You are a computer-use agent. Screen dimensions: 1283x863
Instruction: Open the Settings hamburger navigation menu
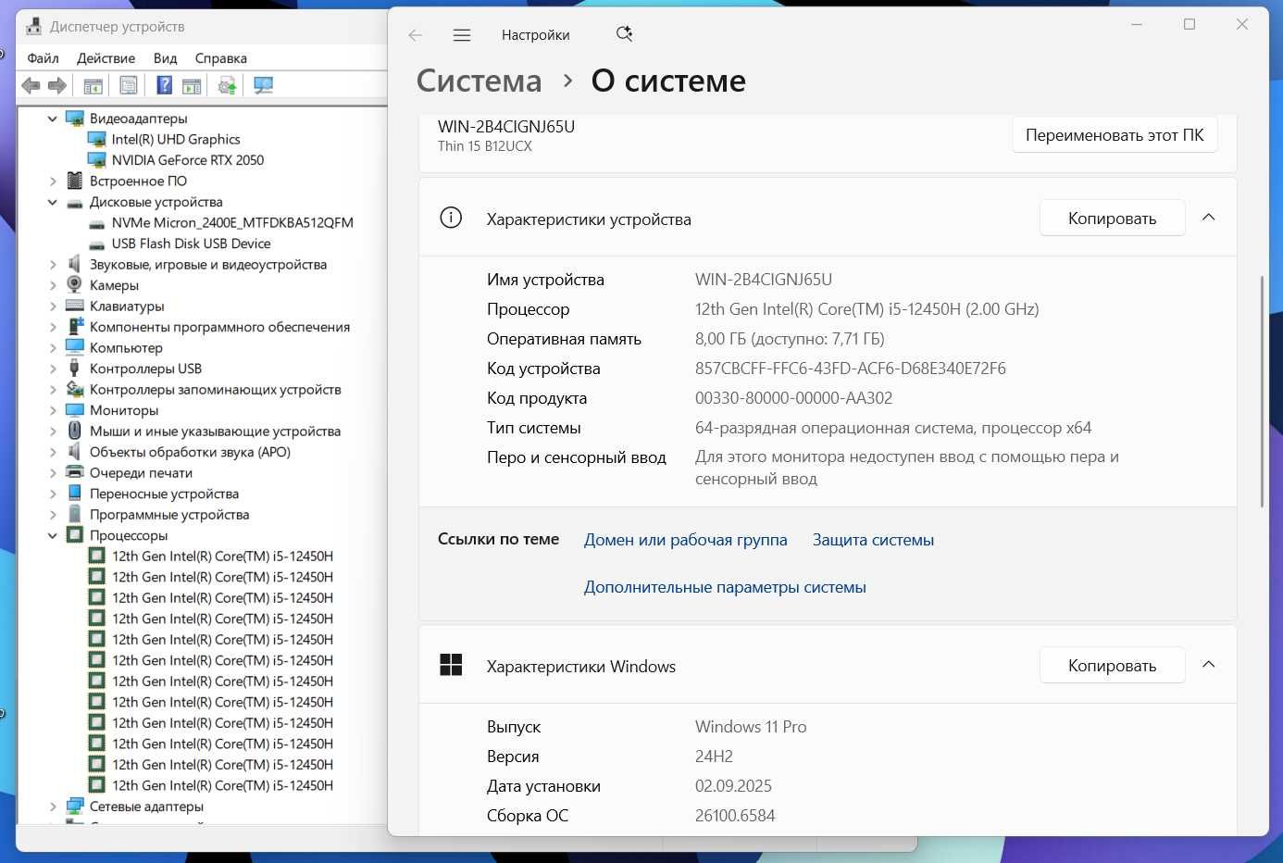coord(462,35)
